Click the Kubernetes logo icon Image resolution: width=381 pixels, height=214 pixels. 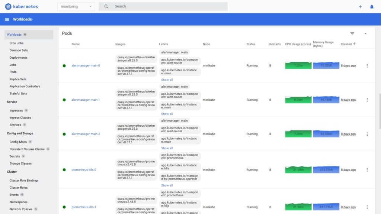pos(8,7)
